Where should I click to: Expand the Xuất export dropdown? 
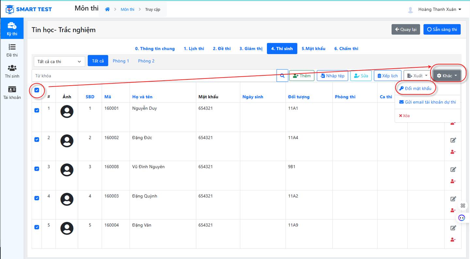click(417, 76)
